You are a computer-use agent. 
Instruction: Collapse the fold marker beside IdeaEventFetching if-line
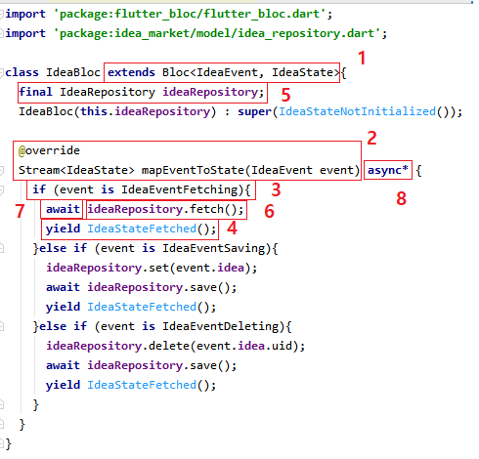pos(1,189)
